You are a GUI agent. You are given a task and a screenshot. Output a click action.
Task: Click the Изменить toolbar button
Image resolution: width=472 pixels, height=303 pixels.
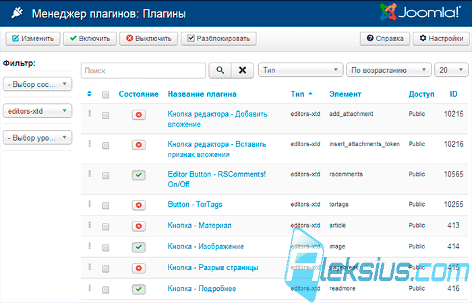[33, 38]
